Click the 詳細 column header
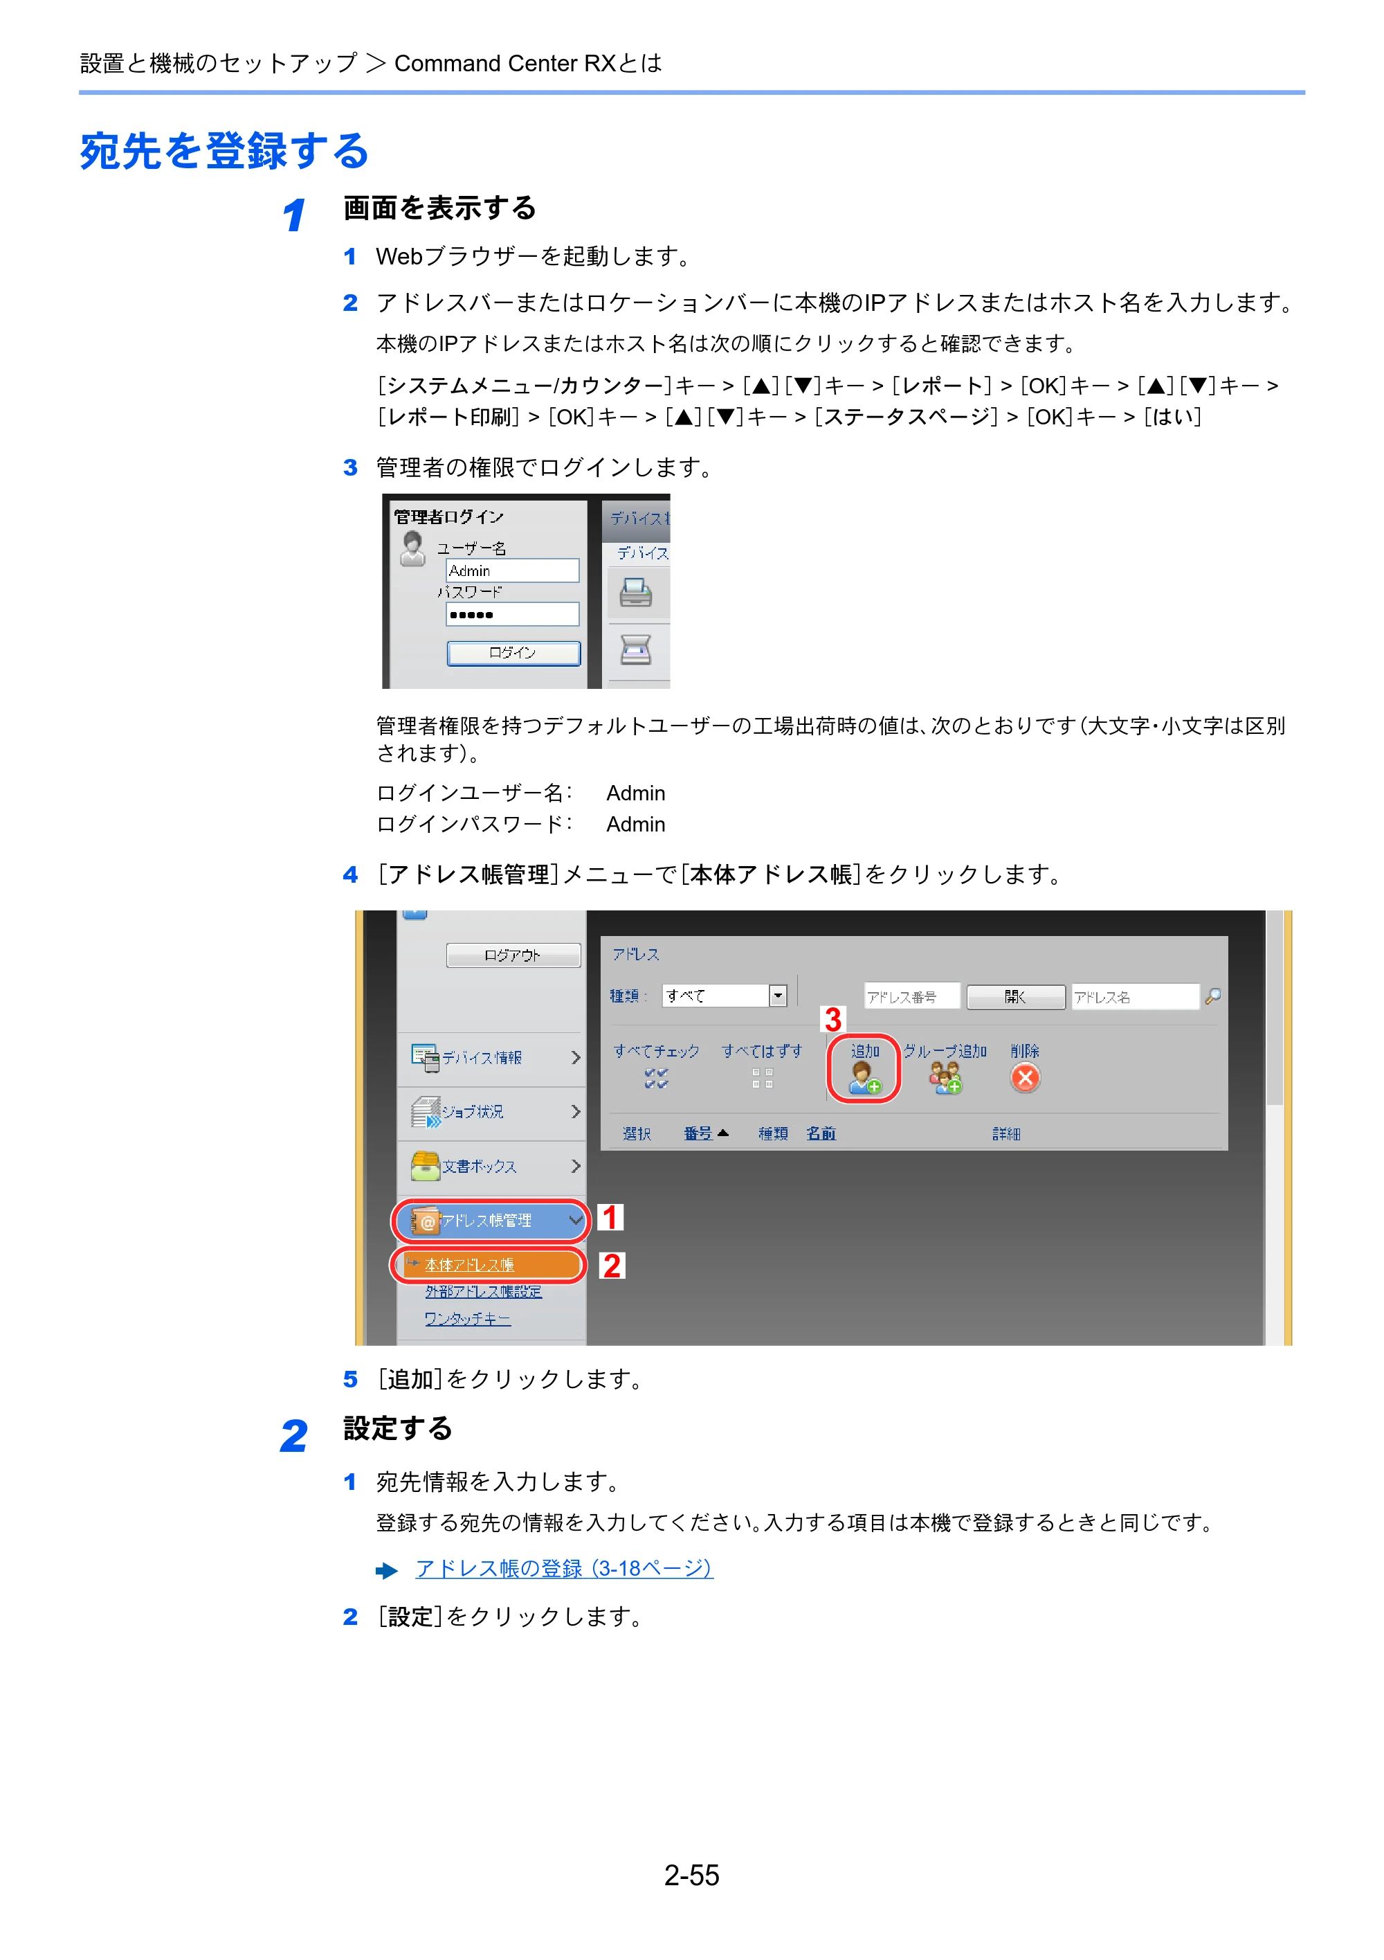 (x=1007, y=1133)
